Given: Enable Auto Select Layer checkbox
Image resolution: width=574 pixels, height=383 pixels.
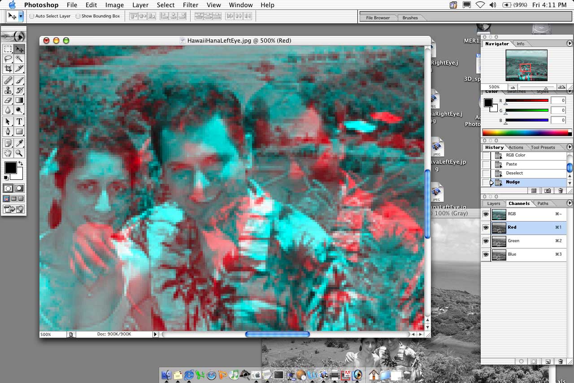Looking at the screenshot, I should click(32, 16).
